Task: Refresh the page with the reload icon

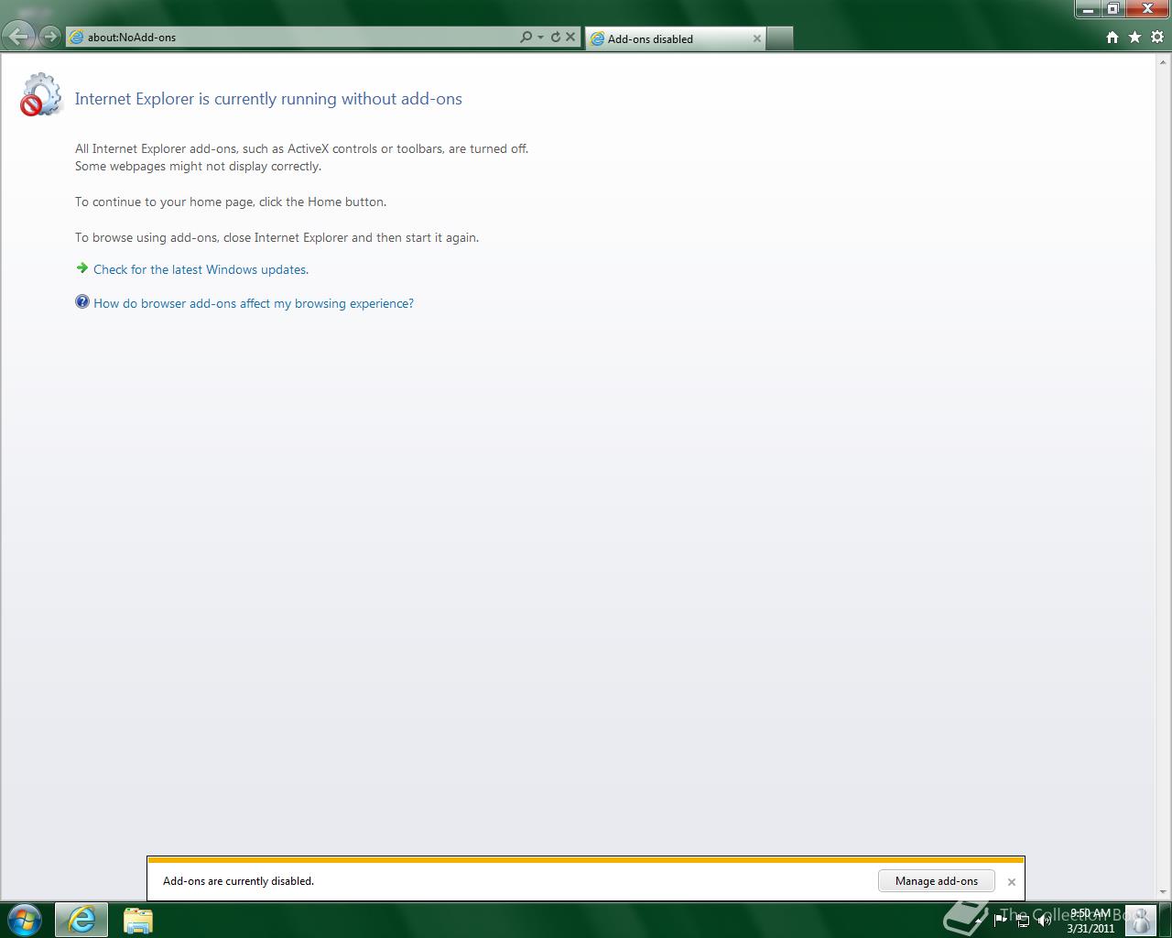Action: tap(555, 37)
